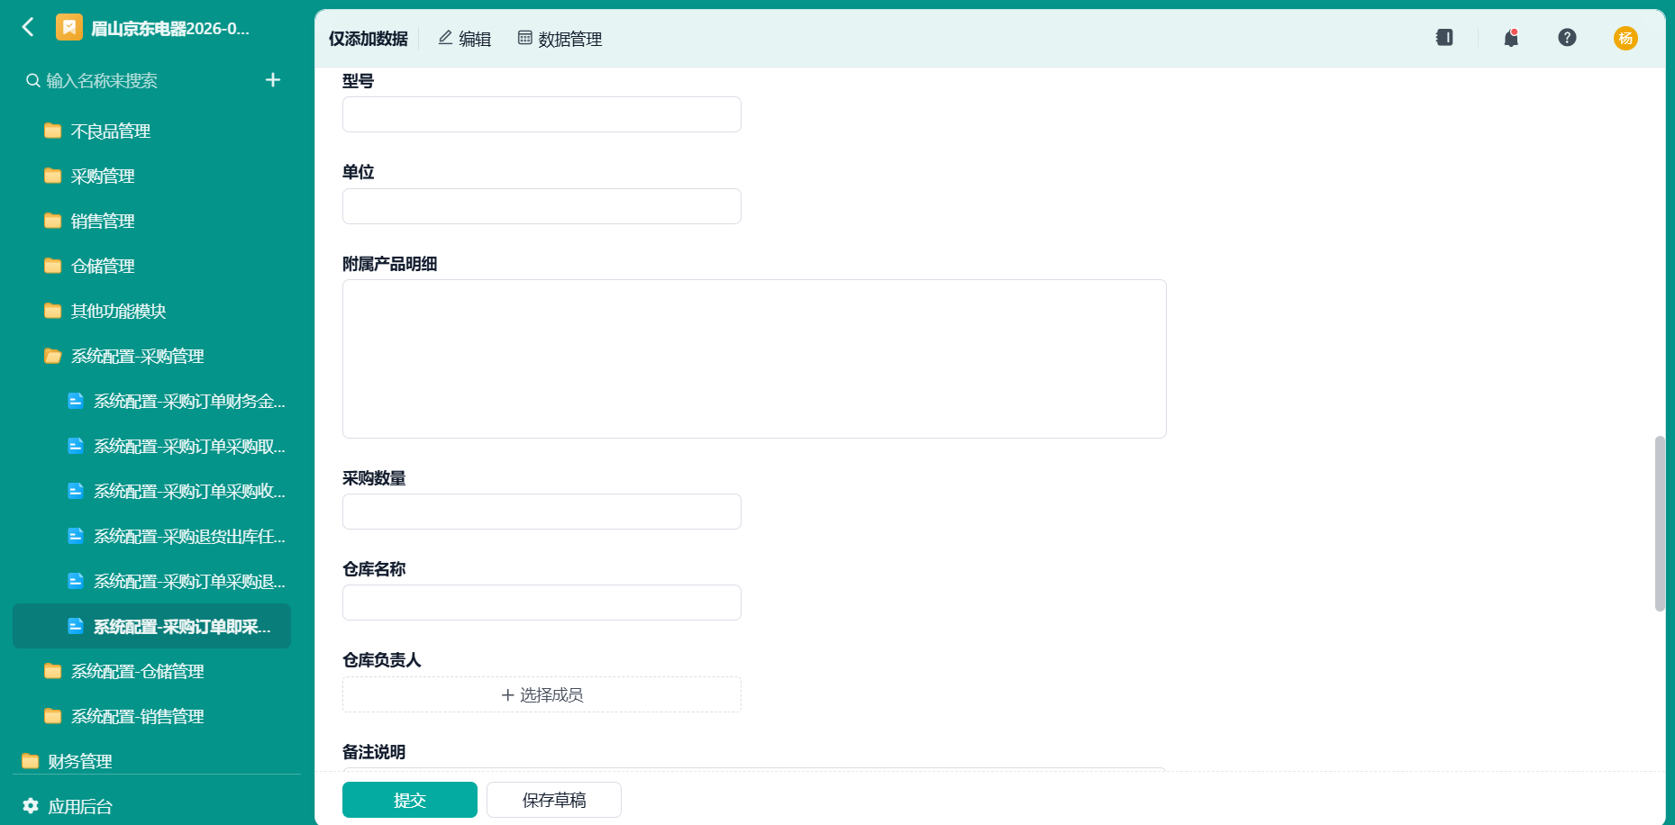This screenshot has width=1675, height=825.
Task: Click the 采购数量 input field
Action: [x=542, y=512]
